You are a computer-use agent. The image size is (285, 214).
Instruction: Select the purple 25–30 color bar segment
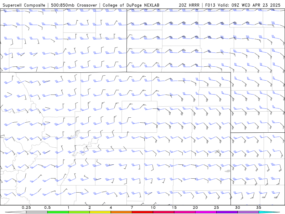227,212
